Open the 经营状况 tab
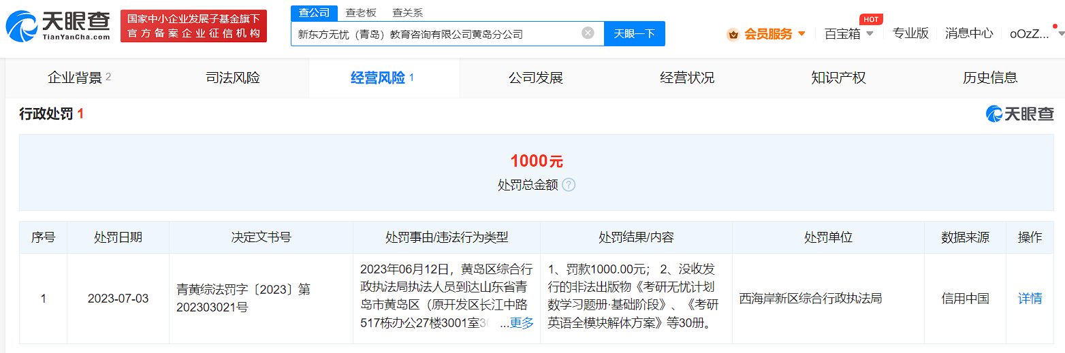The image size is (1065, 353). [x=687, y=78]
